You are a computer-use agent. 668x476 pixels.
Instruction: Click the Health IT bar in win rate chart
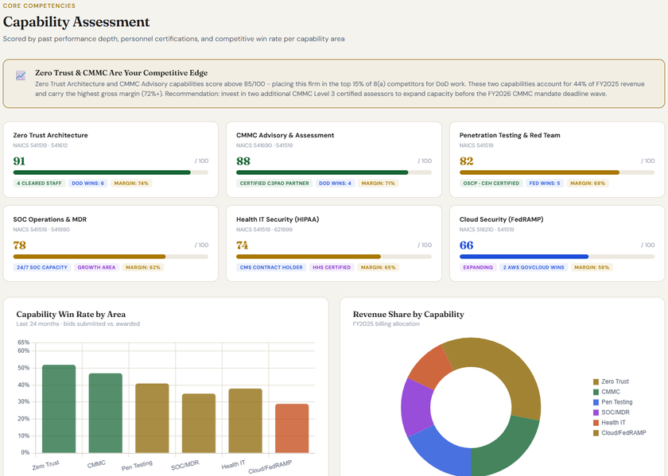coord(246,420)
